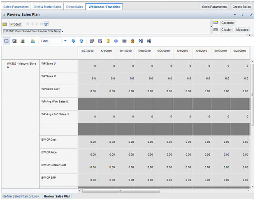Screen dimensions: 255x200
Task: Switch to grid table view
Action: [6, 41]
